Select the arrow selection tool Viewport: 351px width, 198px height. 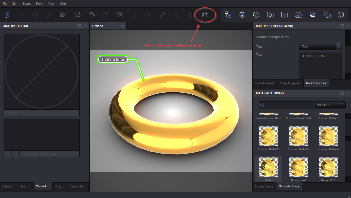click(7, 15)
